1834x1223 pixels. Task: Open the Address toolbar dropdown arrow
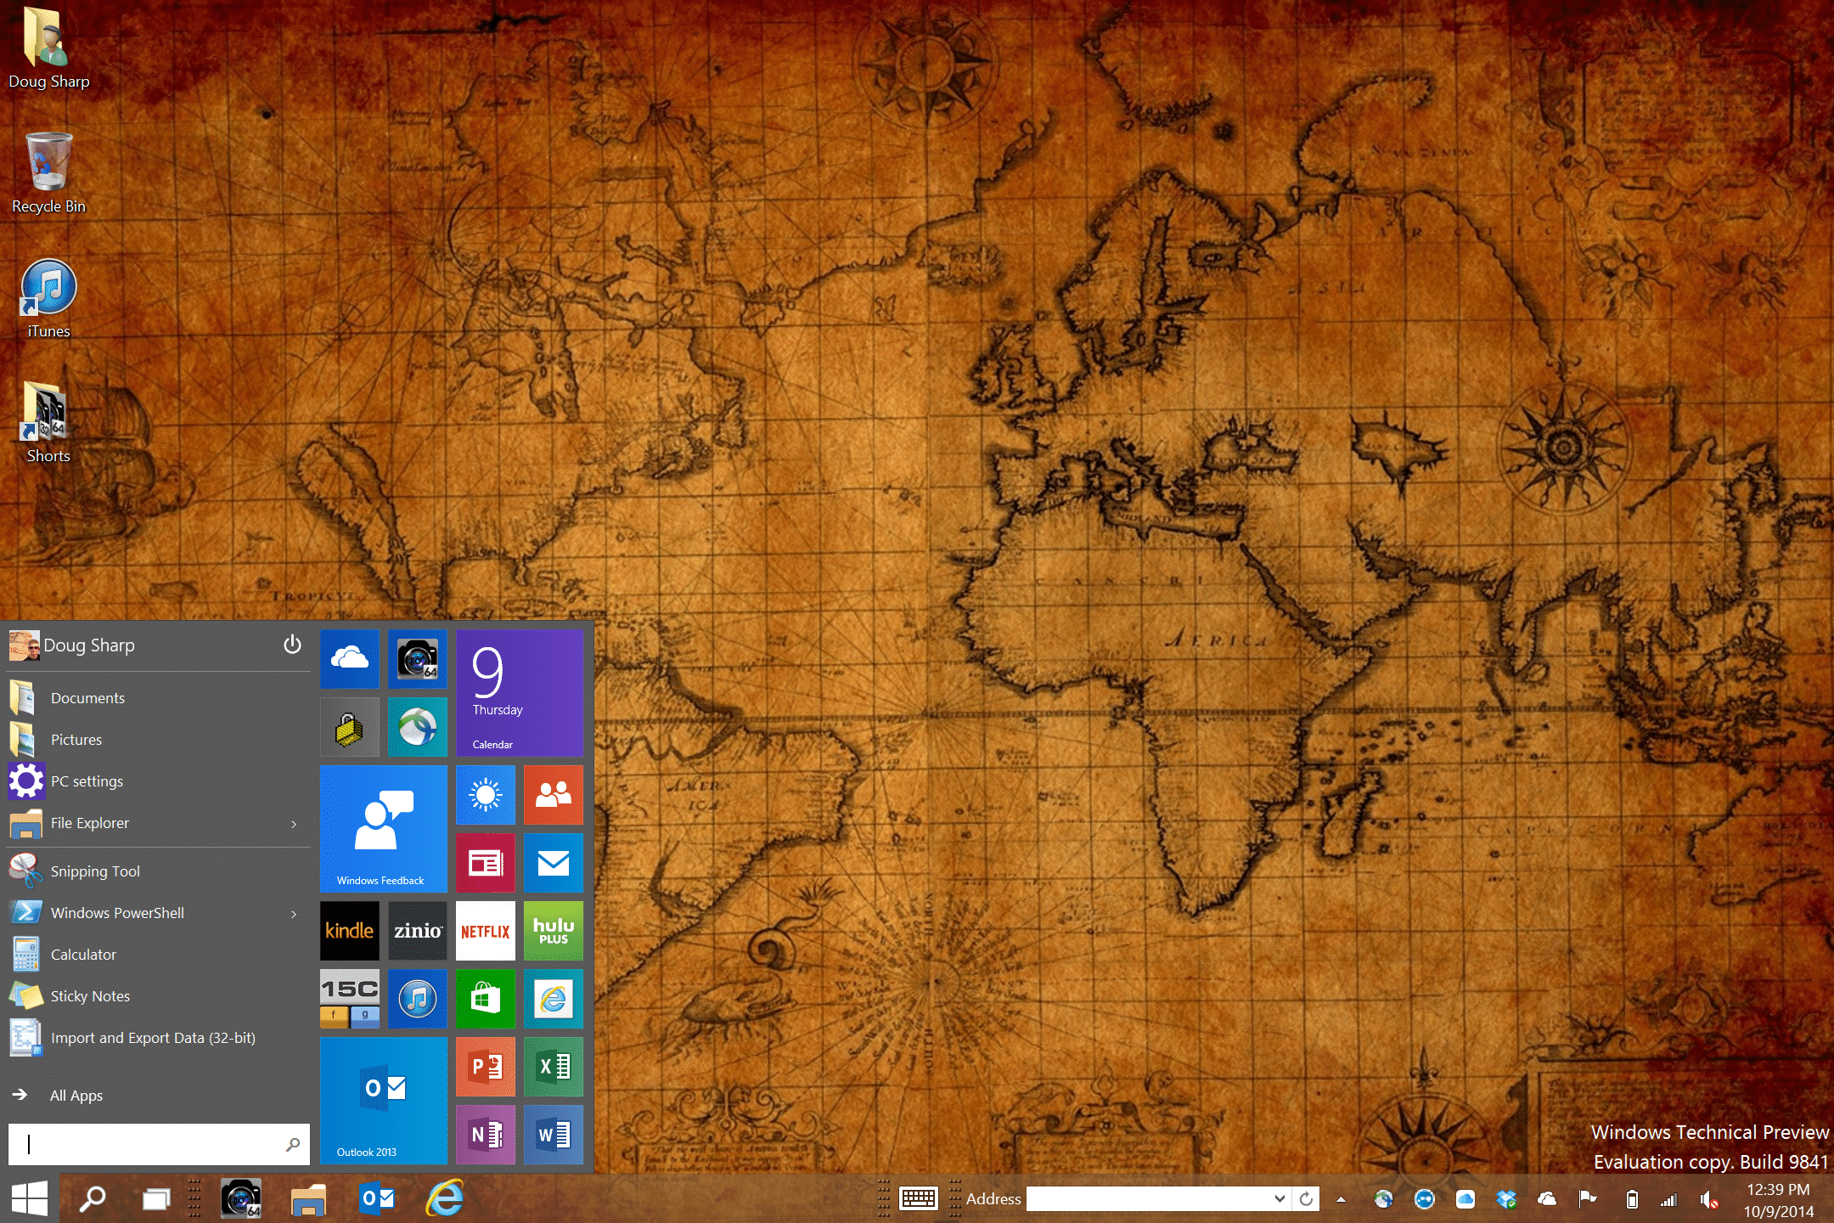(1280, 1198)
